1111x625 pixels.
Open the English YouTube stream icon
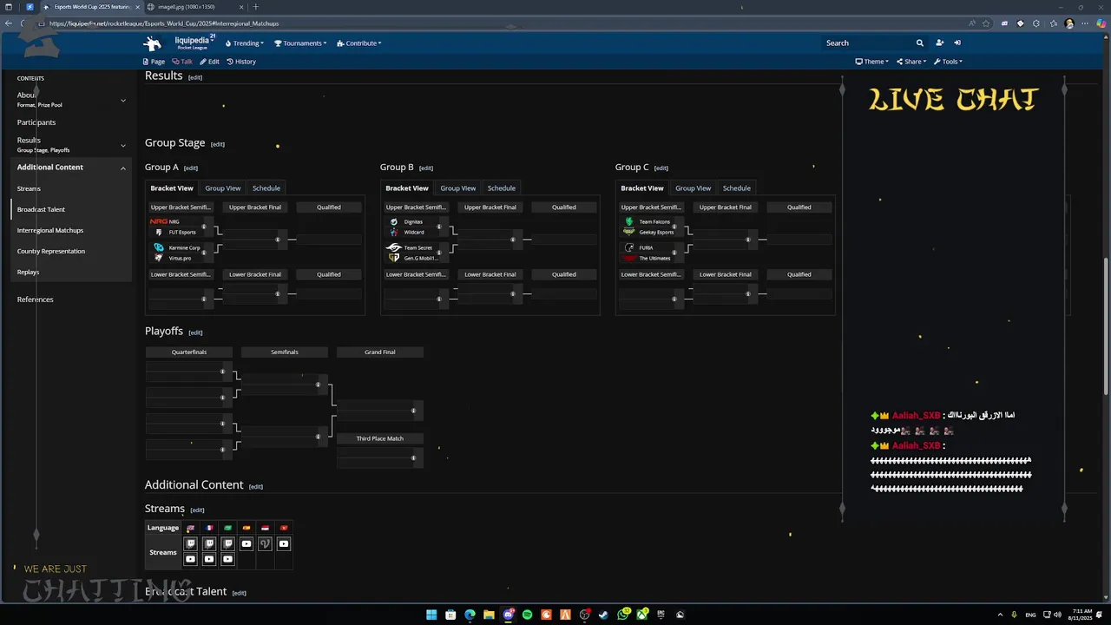point(191,560)
